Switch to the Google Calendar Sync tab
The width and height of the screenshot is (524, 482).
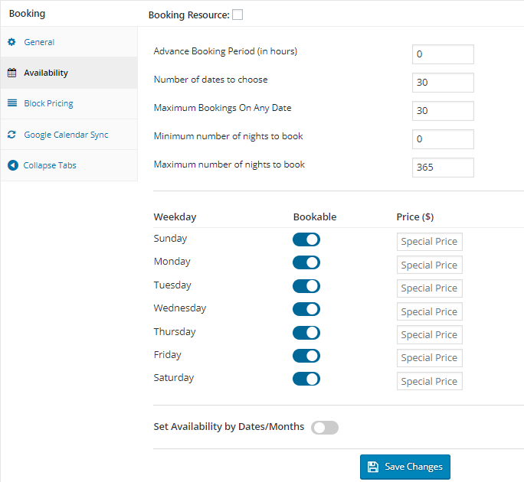coord(66,135)
